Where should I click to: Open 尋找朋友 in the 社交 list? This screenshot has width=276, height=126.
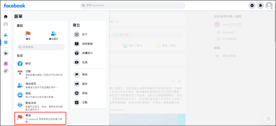(41, 85)
